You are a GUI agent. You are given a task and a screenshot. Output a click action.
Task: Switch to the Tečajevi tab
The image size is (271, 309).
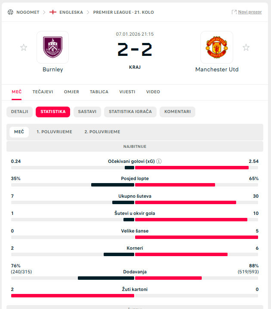43,92
